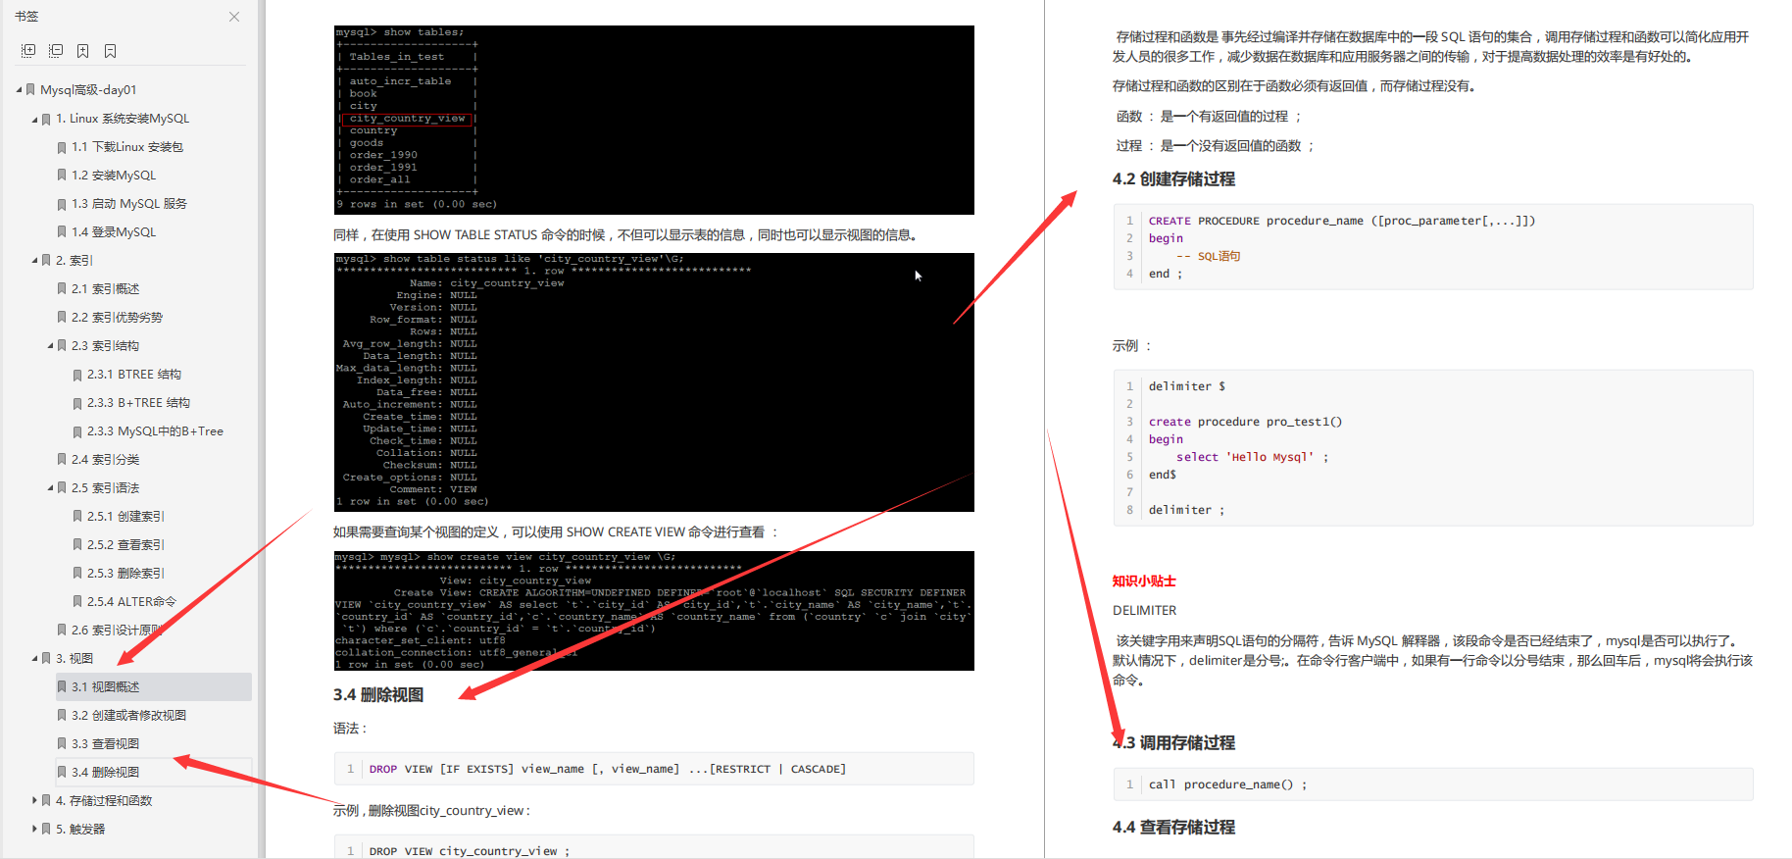Click the 2.3 索引结构 bookmark label
This screenshot has width=1792, height=859.
[x=105, y=346]
